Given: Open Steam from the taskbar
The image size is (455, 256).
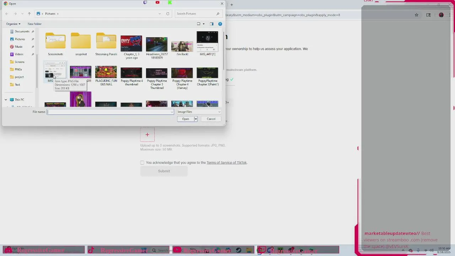Looking at the screenshot, I should point(239,250).
